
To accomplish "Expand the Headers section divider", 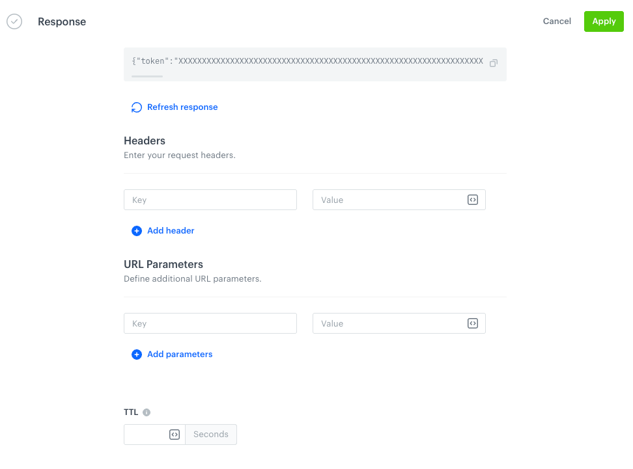I will [x=315, y=174].
